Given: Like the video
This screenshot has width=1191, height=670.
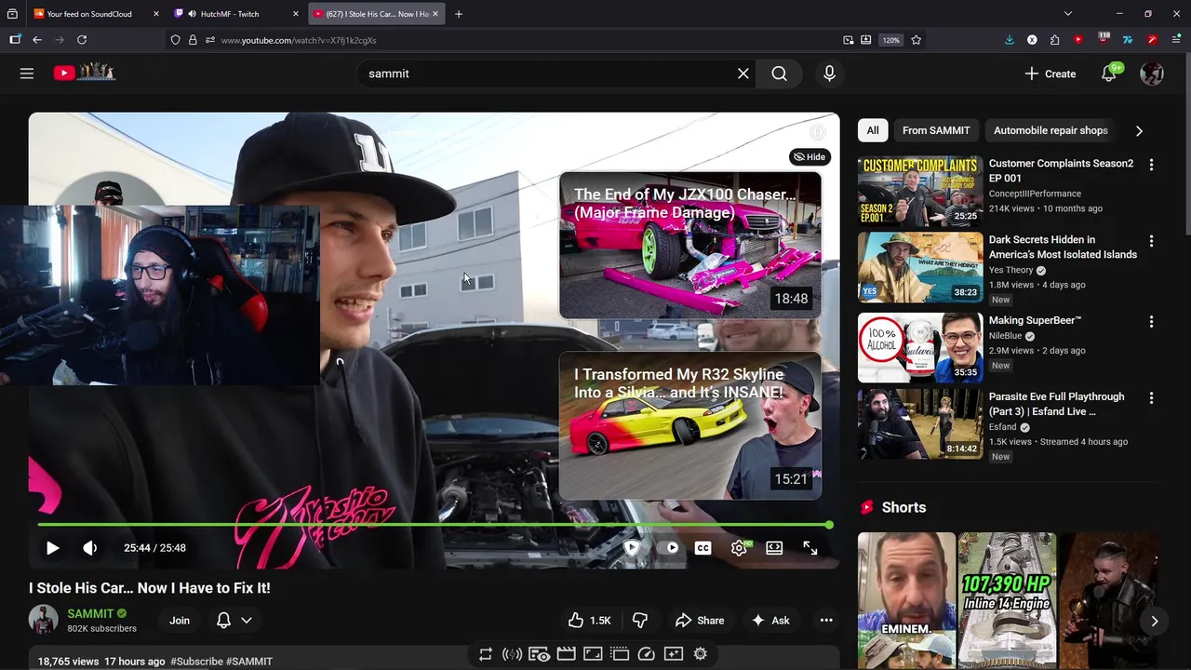Looking at the screenshot, I should [x=590, y=621].
